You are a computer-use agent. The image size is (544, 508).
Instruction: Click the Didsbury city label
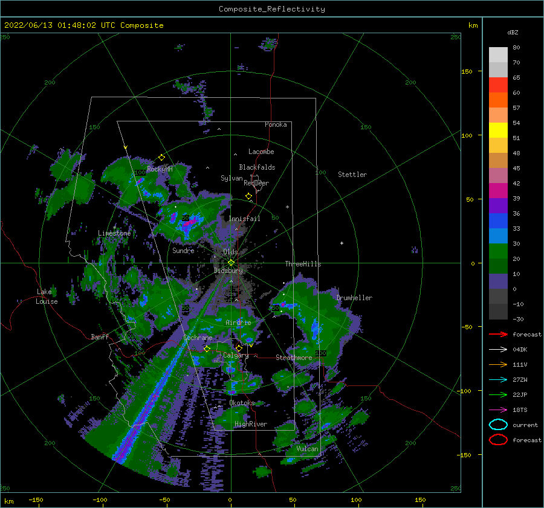click(x=228, y=271)
